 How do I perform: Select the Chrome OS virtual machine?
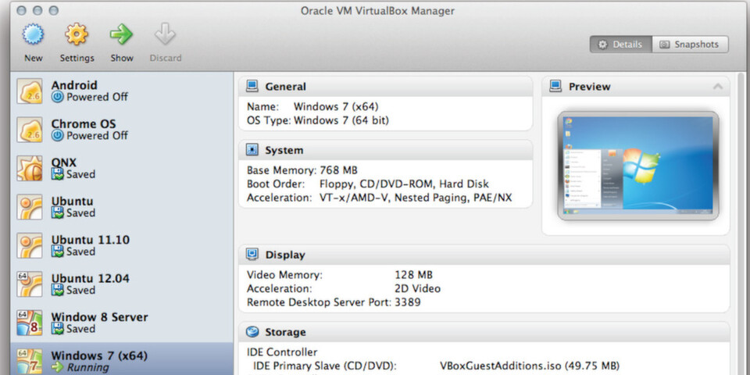pos(122,130)
